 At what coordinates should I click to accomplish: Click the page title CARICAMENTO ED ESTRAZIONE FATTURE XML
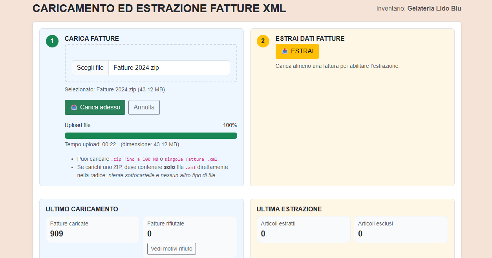(159, 8)
